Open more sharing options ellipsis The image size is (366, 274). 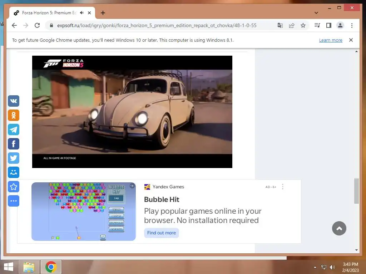pyautogui.click(x=14, y=201)
